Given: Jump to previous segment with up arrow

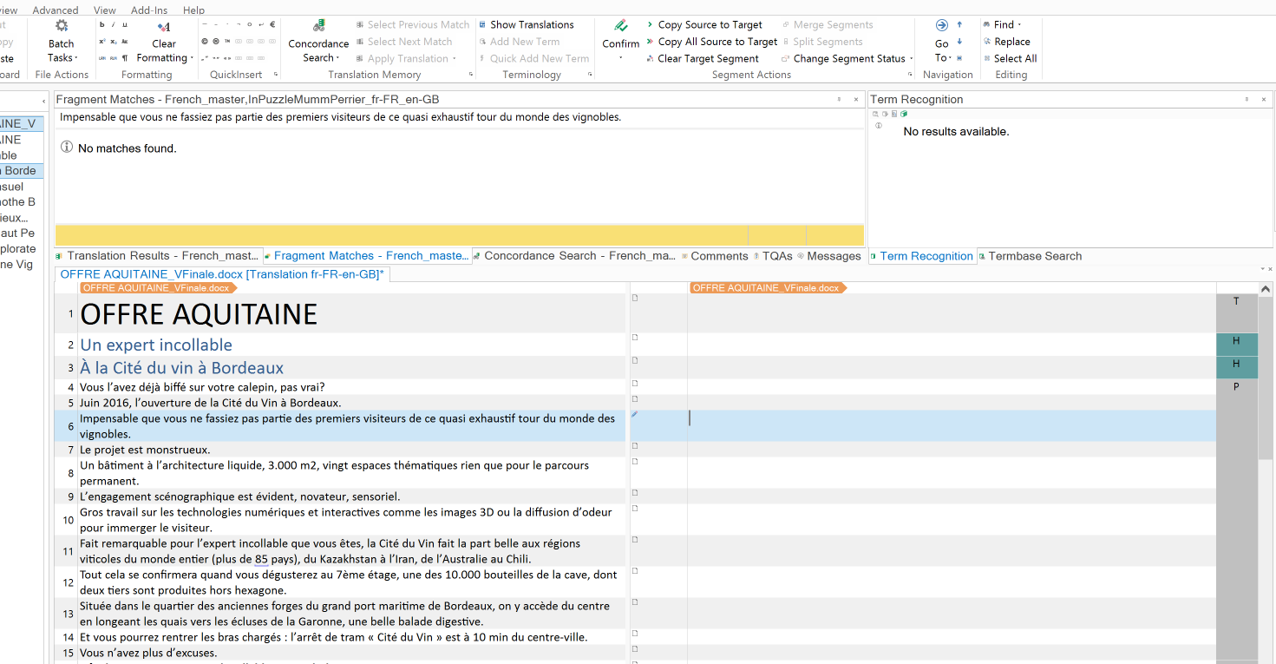Looking at the screenshot, I should pyautogui.click(x=959, y=25).
